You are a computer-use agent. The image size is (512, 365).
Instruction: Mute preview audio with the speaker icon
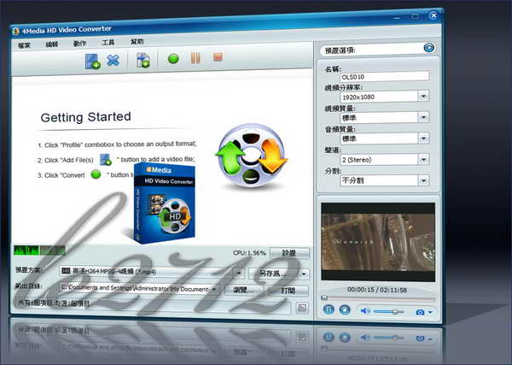(365, 310)
